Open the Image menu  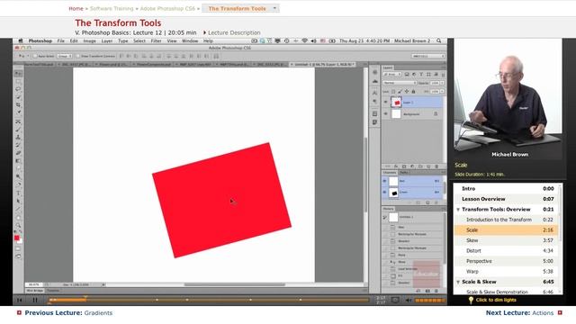pos(89,40)
